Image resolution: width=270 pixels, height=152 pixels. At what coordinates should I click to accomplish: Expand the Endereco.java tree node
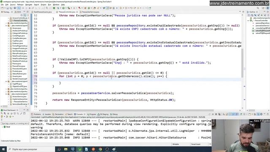8,43
